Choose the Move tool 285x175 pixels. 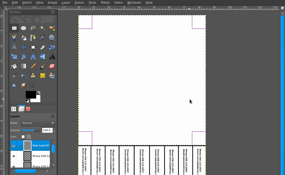point(24,47)
